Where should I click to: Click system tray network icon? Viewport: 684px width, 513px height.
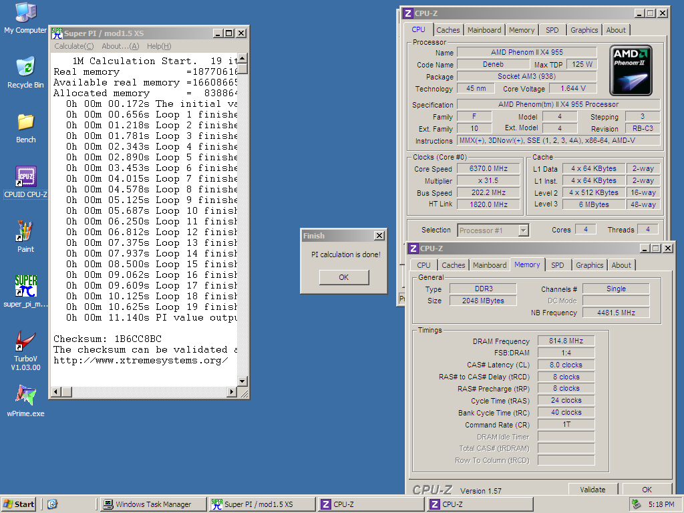click(636, 504)
